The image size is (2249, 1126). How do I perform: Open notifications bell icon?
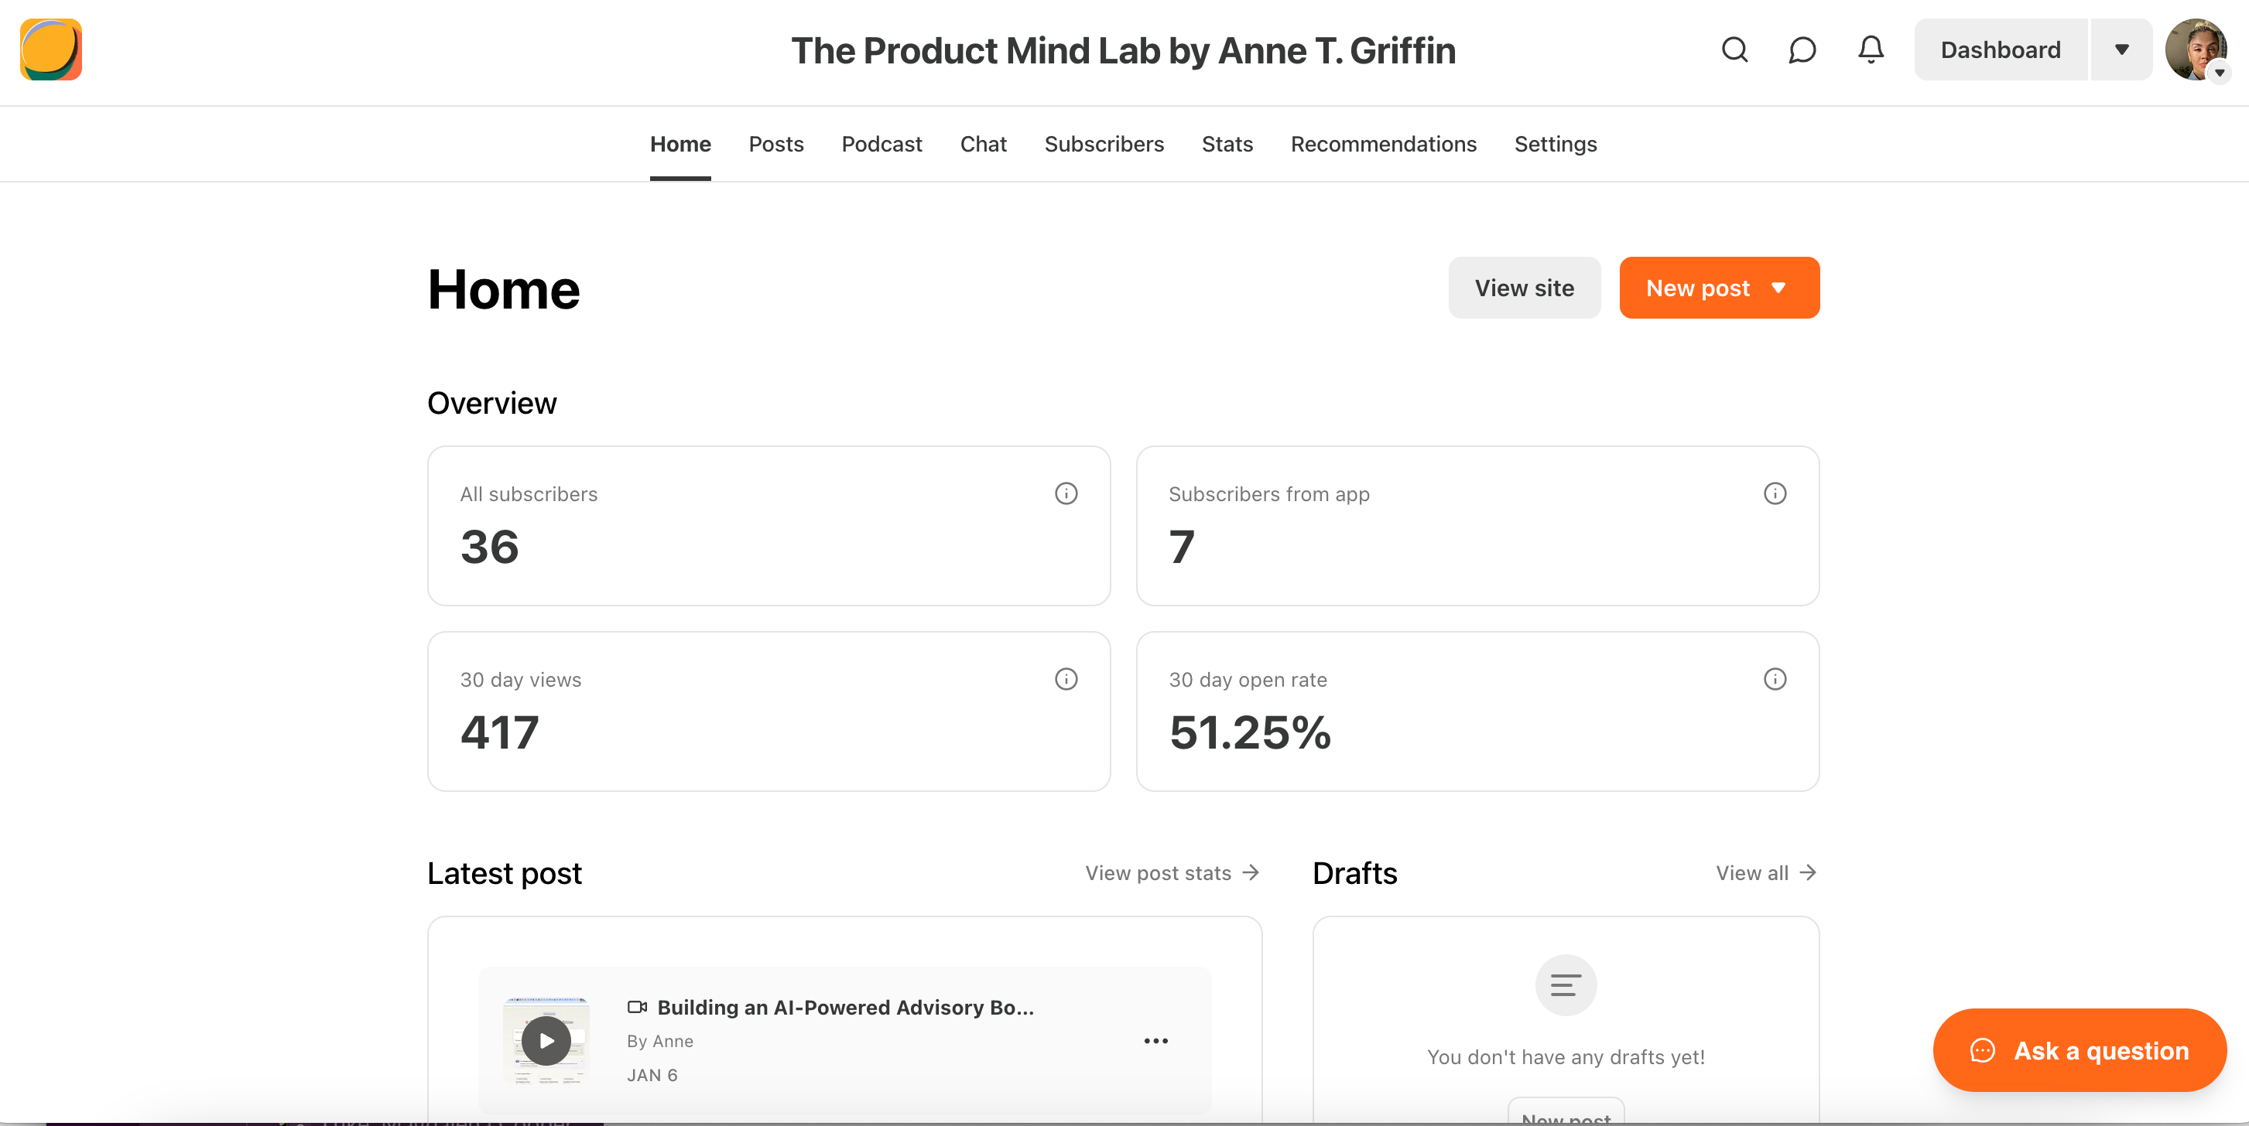coord(1870,49)
